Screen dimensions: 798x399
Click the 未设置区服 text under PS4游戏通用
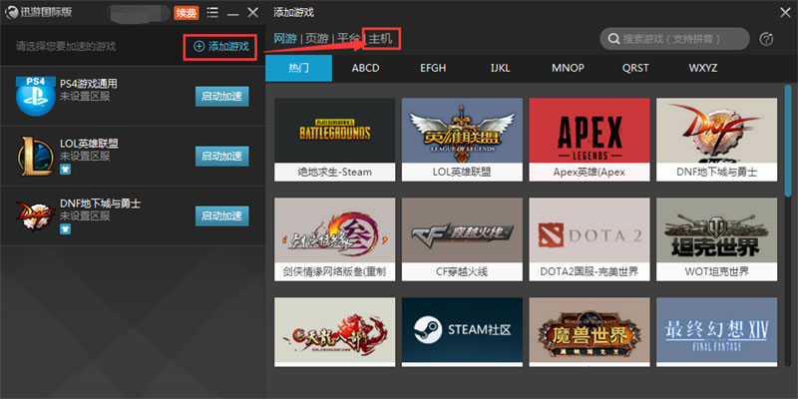point(85,96)
